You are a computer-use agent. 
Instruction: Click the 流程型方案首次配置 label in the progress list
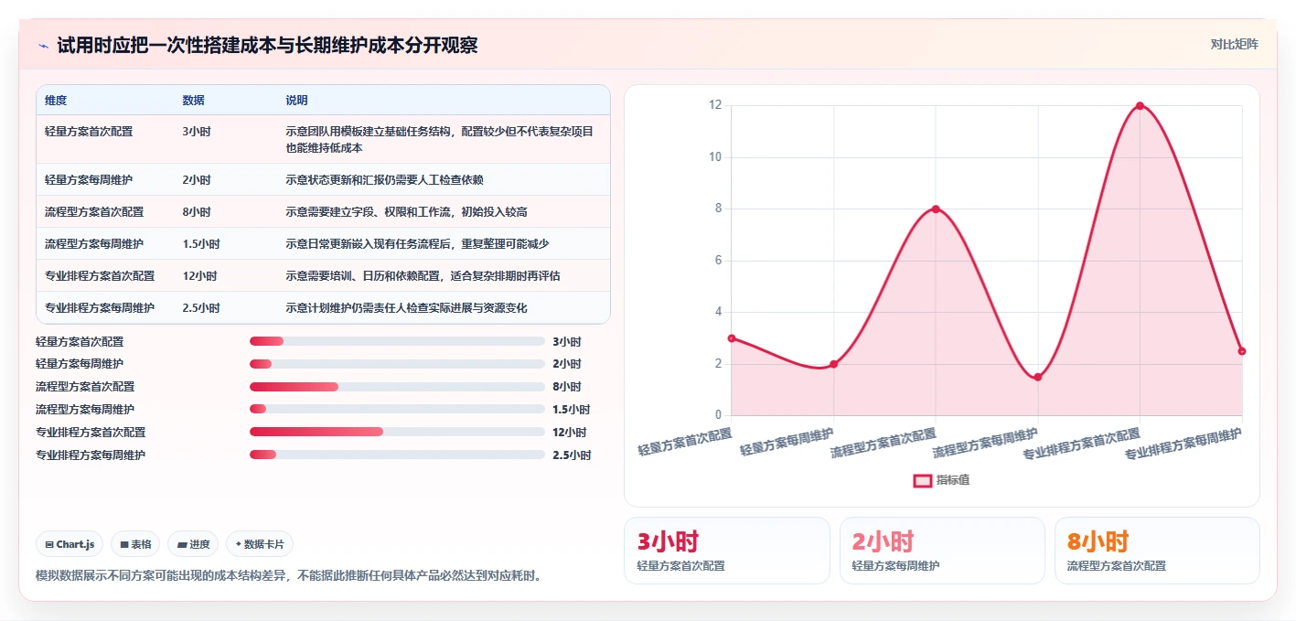pos(85,387)
